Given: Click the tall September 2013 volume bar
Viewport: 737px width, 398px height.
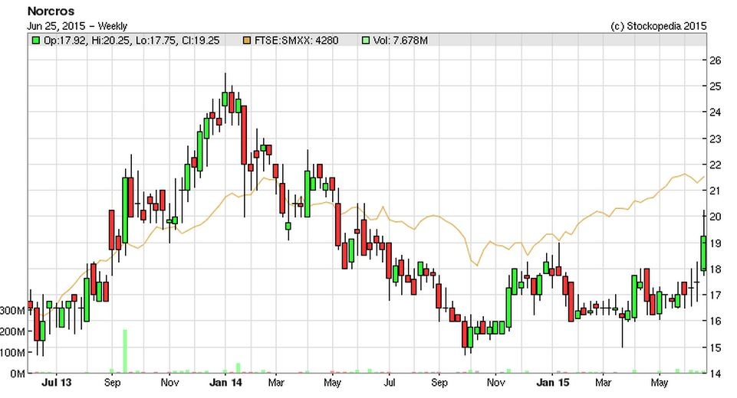Looking at the screenshot, I should [x=125, y=351].
